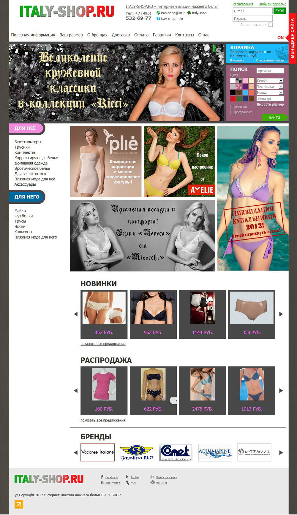The image size is (297, 515).
Task: Open the Отложенный товар link
Action: coord(270,61)
